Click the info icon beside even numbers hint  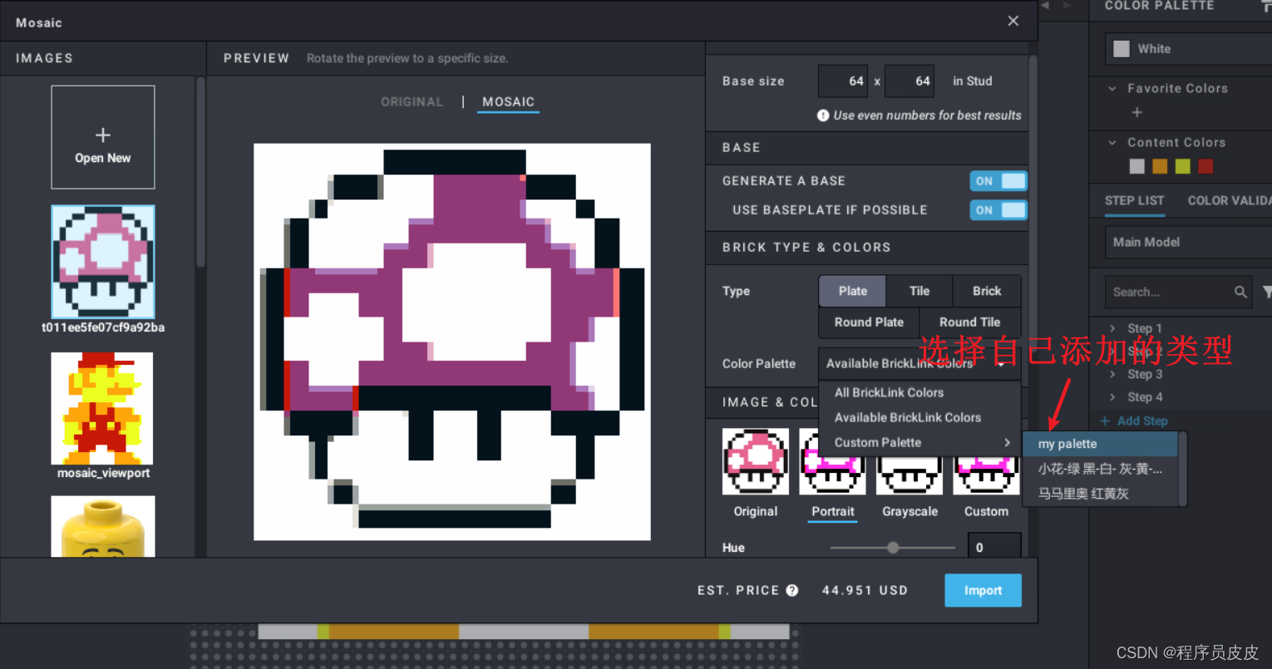(823, 116)
